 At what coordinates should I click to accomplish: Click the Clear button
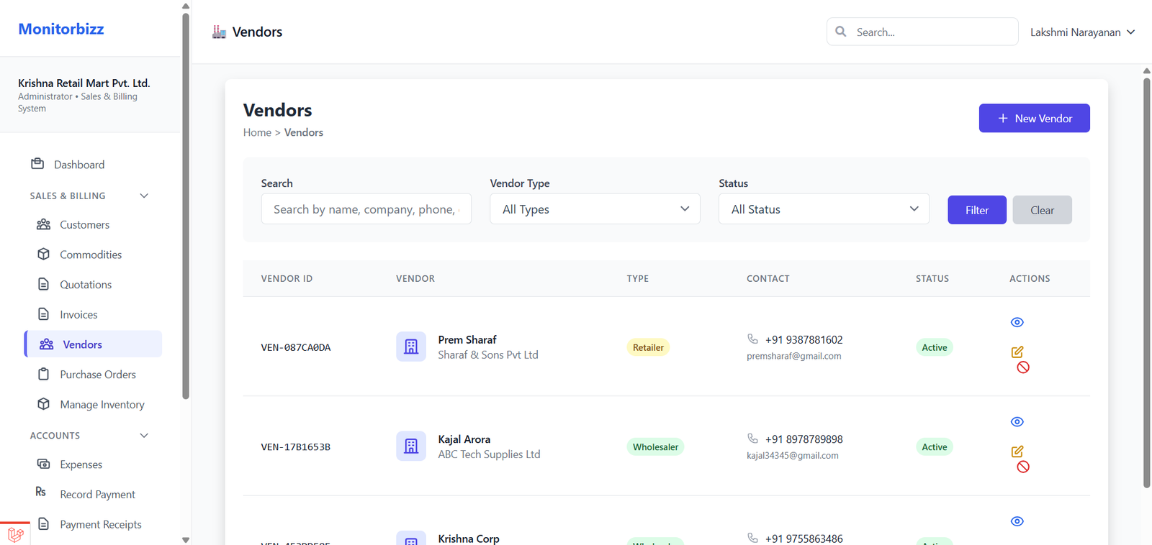1042,210
